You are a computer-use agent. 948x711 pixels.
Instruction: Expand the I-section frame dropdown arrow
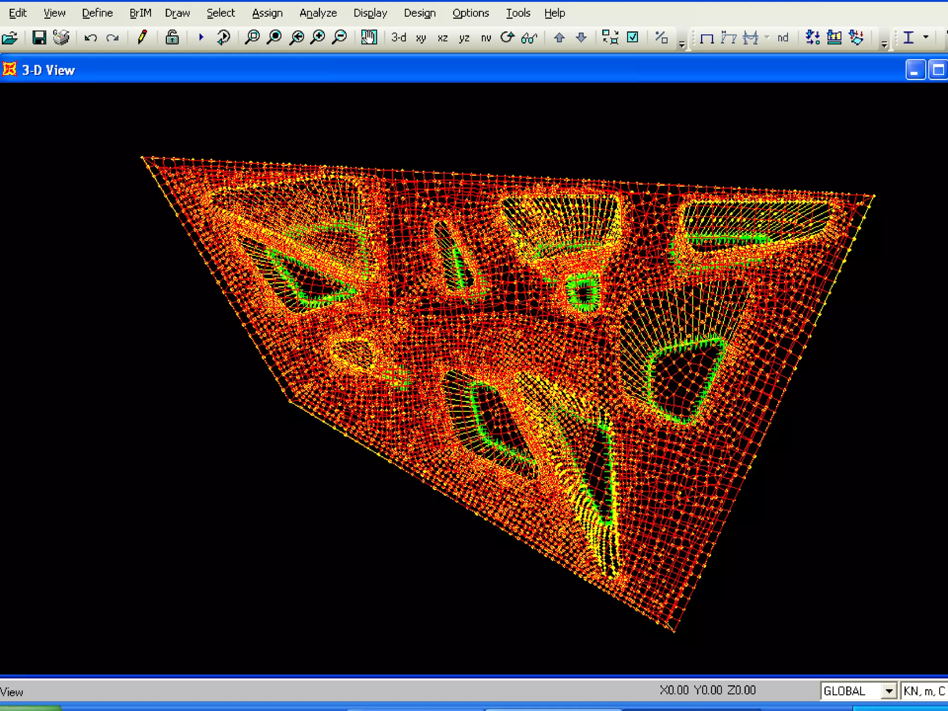[x=926, y=37]
